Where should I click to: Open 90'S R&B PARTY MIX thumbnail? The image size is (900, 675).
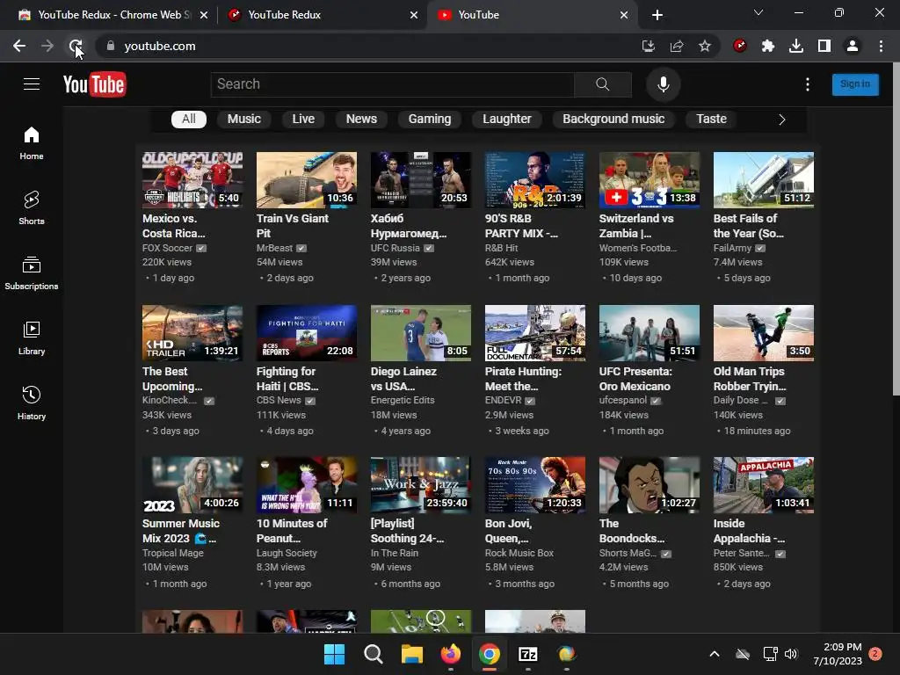click(535, 179)
